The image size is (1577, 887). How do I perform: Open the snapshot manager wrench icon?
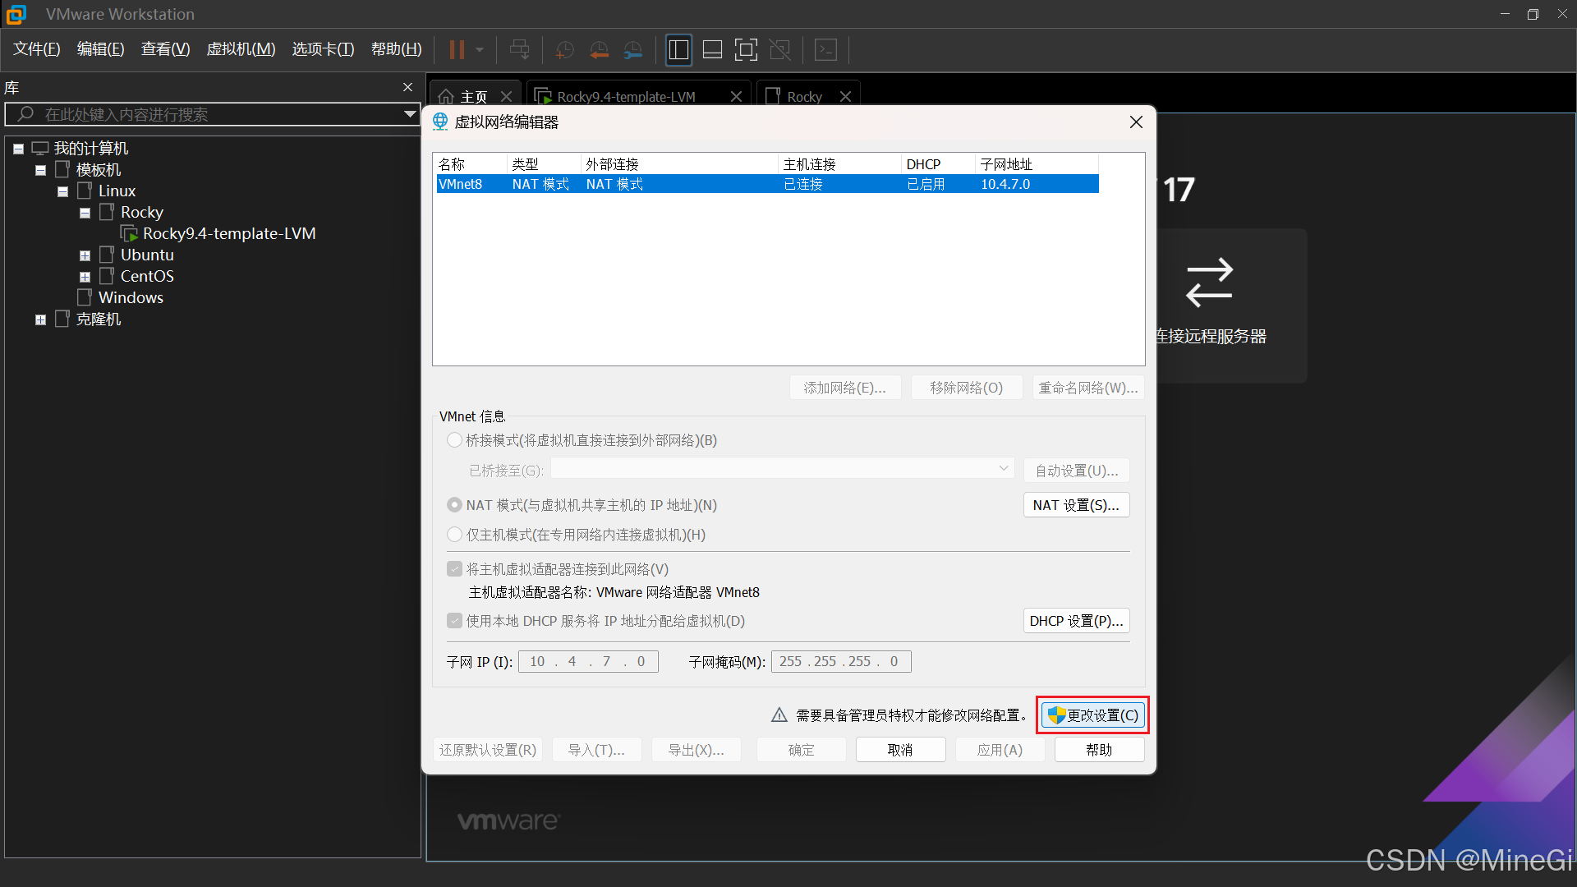click(633, 50)
